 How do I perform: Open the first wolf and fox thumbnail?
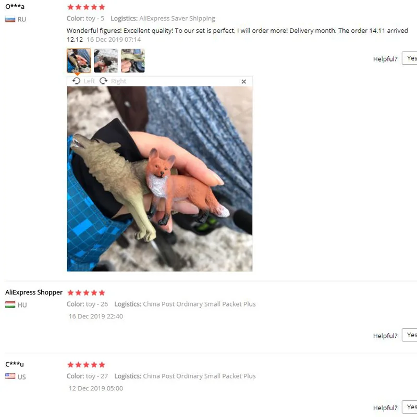[79, 60]
